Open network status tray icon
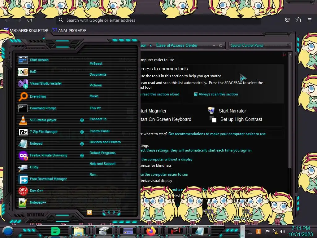 pos(275,231)
